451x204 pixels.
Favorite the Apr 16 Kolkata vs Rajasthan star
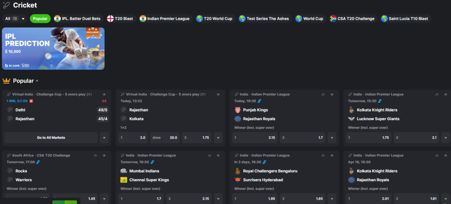coord(446,155)
